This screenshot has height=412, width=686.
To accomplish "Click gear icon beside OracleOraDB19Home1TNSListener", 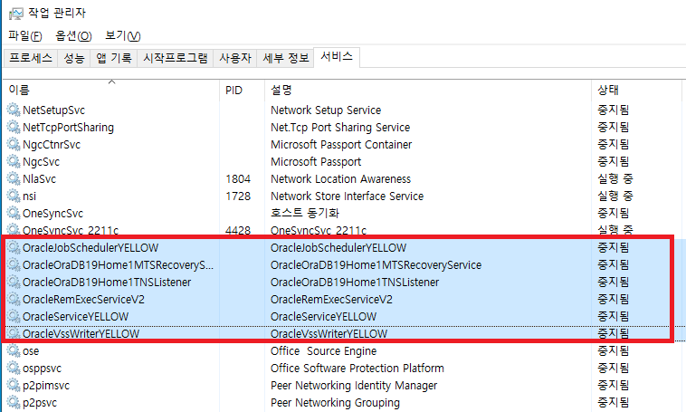I will point(14,282).
